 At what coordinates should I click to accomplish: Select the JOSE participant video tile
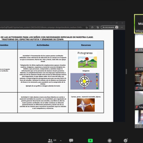pos(139,119)
